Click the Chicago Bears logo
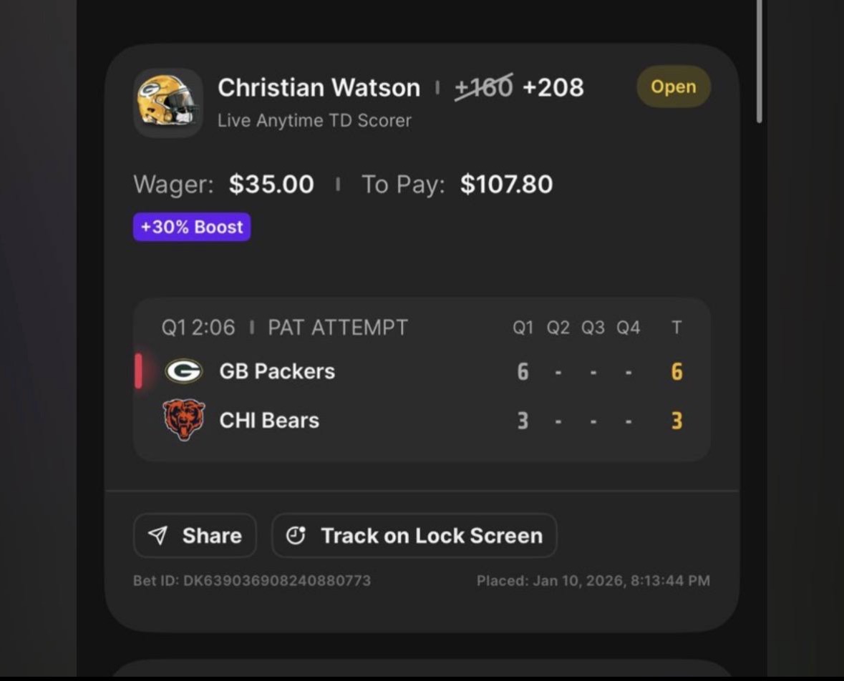The height and width of the screenshot is (681, 844). click(x=184, y=420)
